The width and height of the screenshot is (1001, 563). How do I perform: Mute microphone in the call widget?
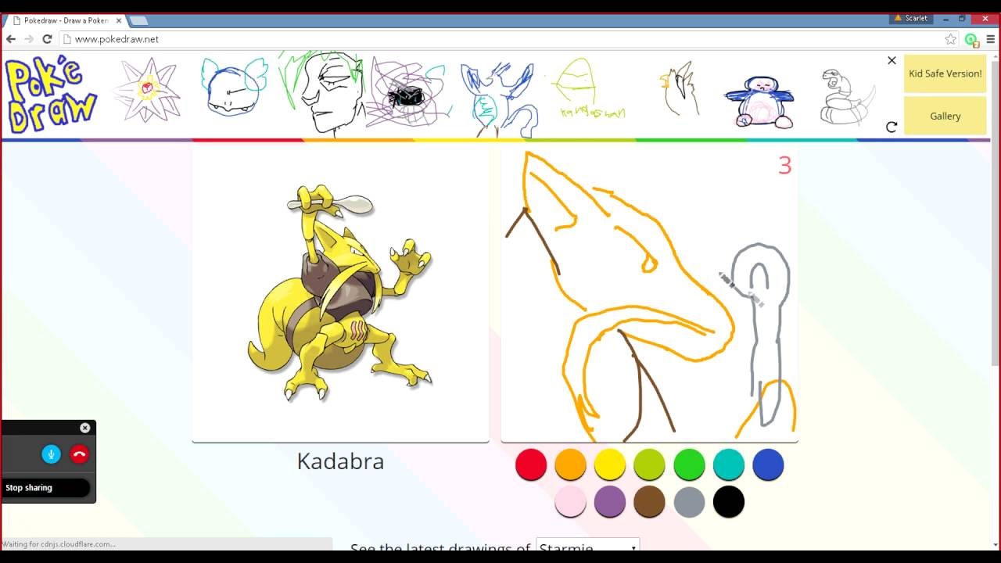[52, 454]
